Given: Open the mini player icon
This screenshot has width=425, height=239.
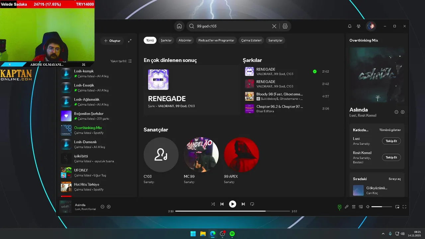Looking at the screenshot, I should tap(397, 207).
